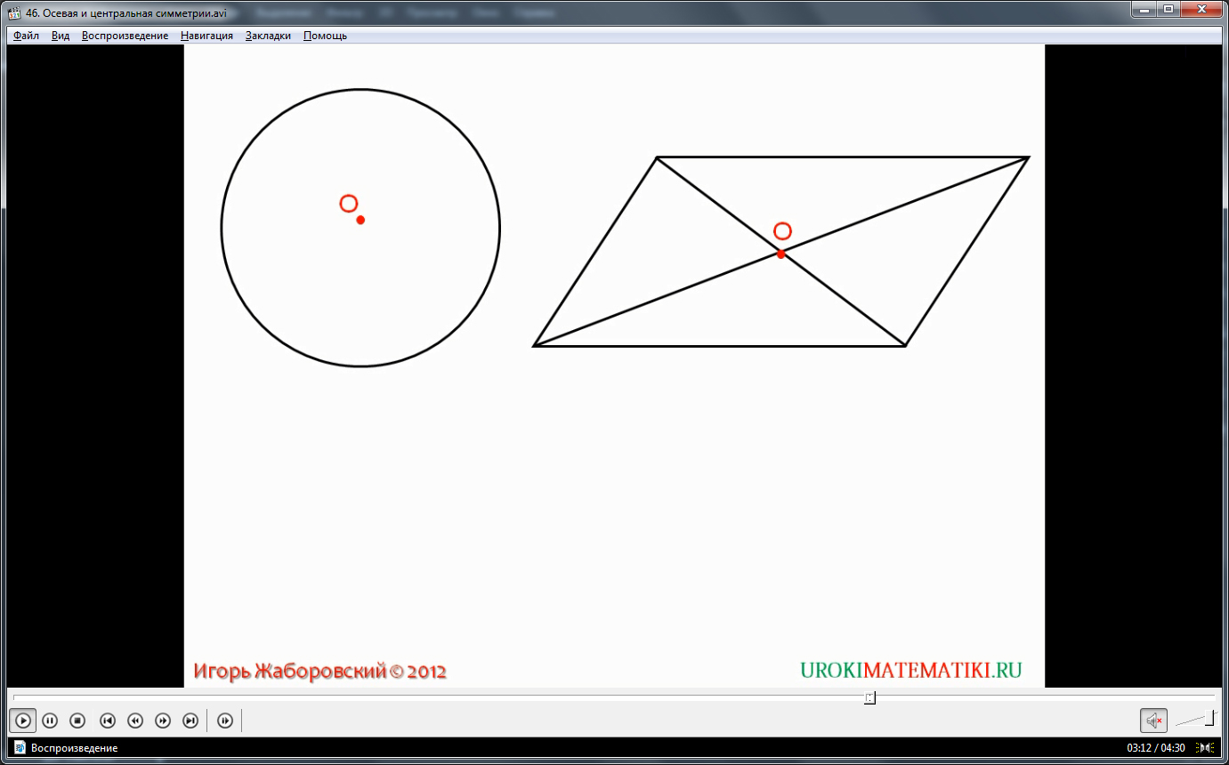This screenshot has width=1229, height=765.
Task: Click the seek bar position thumb
Action: 869,698
